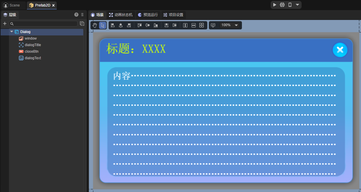Viewport: 361px width, 192px height.
Task: Select closeBtn in the hierarchy
Action: [31, 51]
